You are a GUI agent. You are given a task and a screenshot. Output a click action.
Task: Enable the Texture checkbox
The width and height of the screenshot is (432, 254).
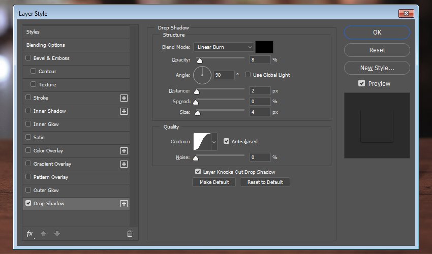click(34, 84)
